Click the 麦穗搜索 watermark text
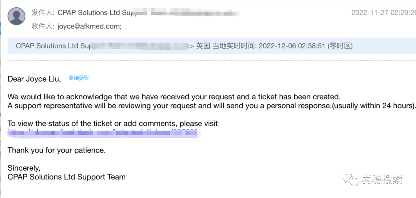 coord(382,180)
